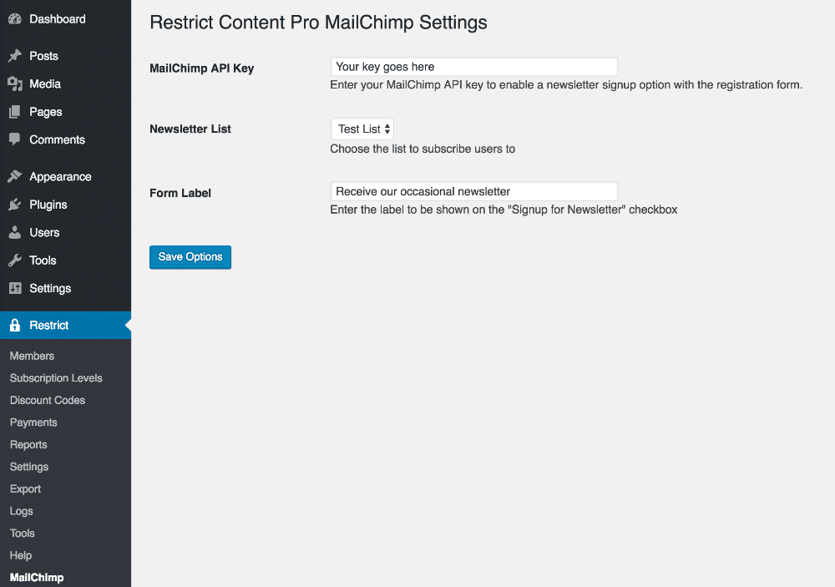The image size is (835, 587).
Task: Navigate to Pages menu
Action: click(x=46, y=112)
